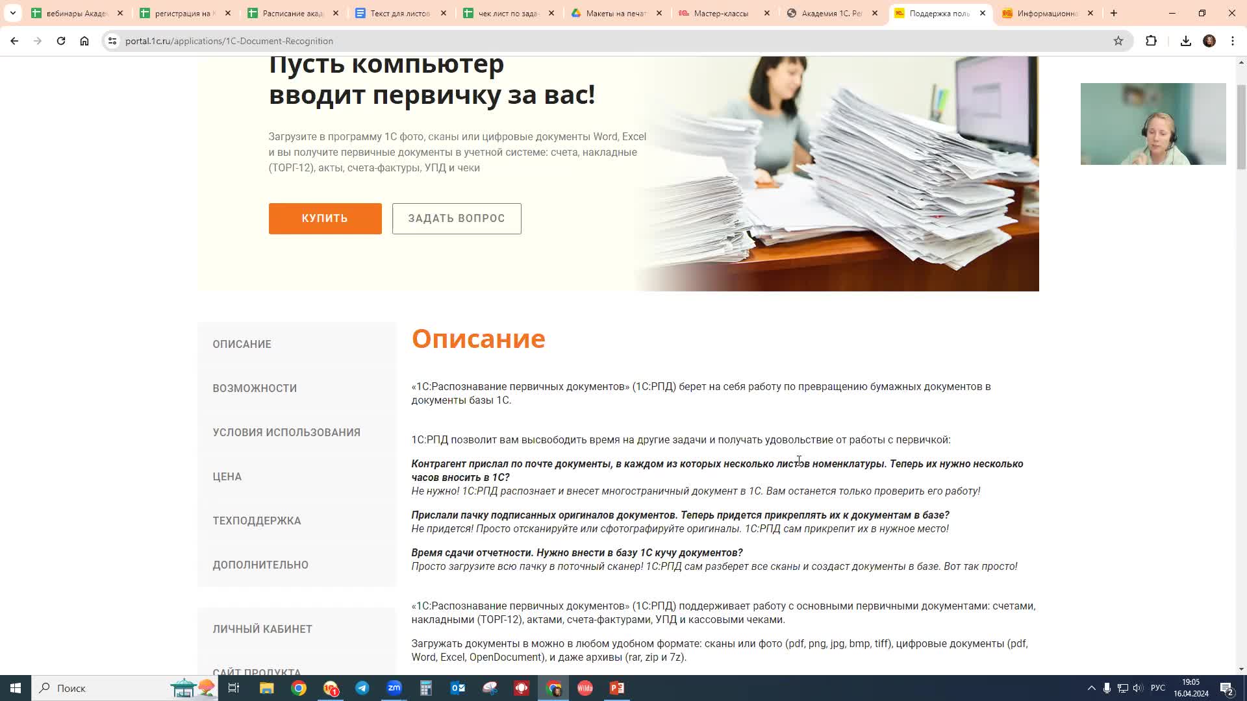Open the Windows Start menu
Image resolution: width=1247 pixels, height=701 pixels.
(x=16, y=688)
